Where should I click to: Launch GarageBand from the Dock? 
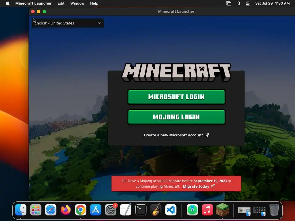click(x=156, y=209)
